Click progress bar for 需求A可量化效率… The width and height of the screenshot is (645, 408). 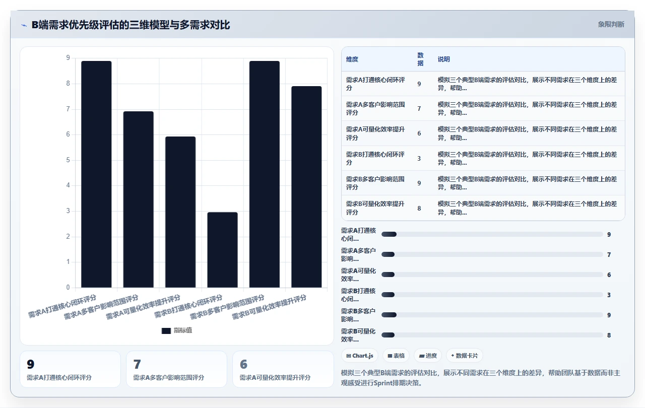click(x=492, y=275)
